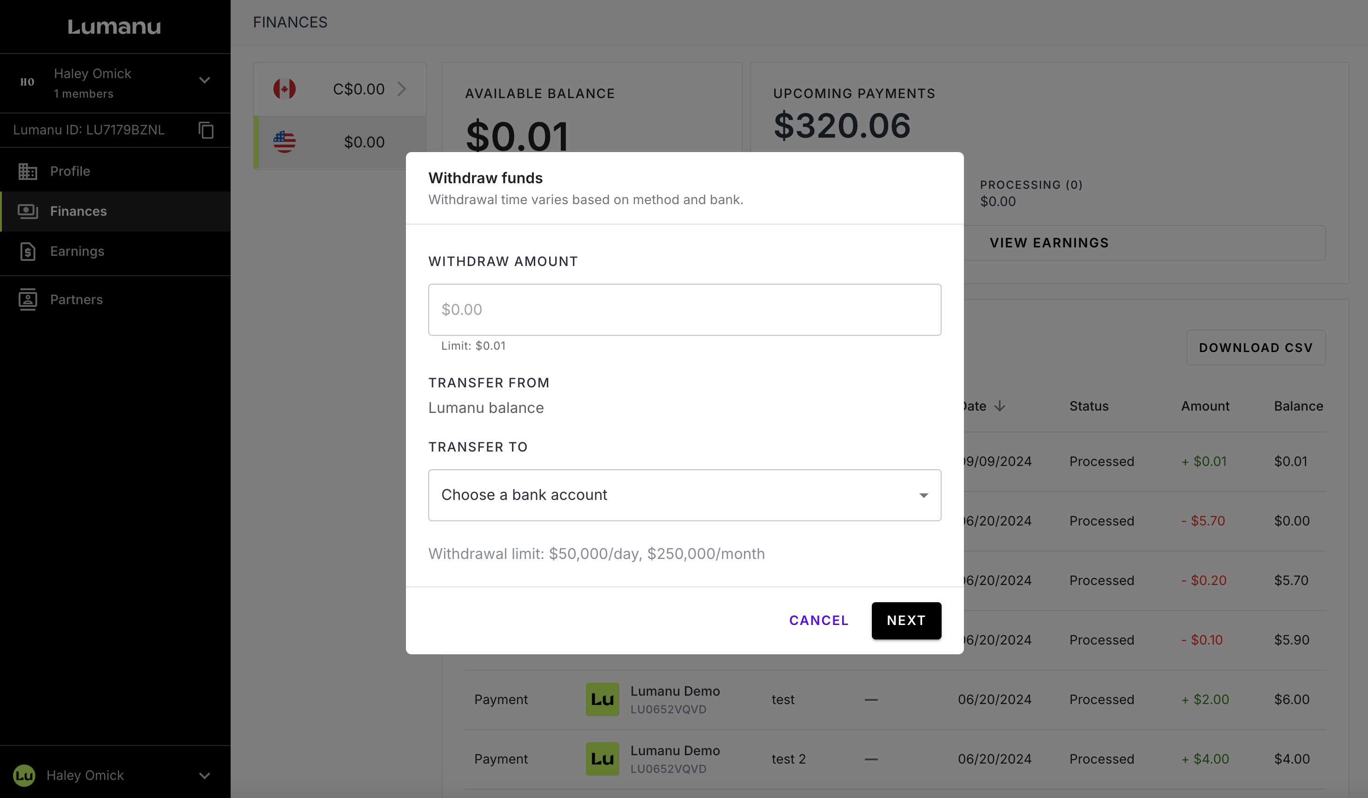Click the Lumanu logo in sidebar
Viewport: 1368px width, 798px height.
pos(114,27)
